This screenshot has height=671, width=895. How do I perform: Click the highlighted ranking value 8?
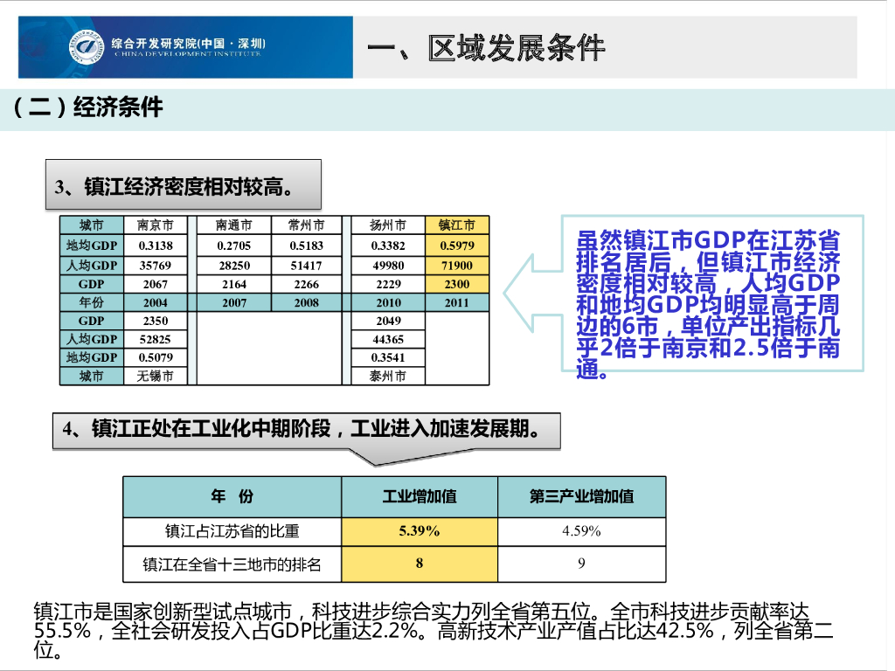420,564
